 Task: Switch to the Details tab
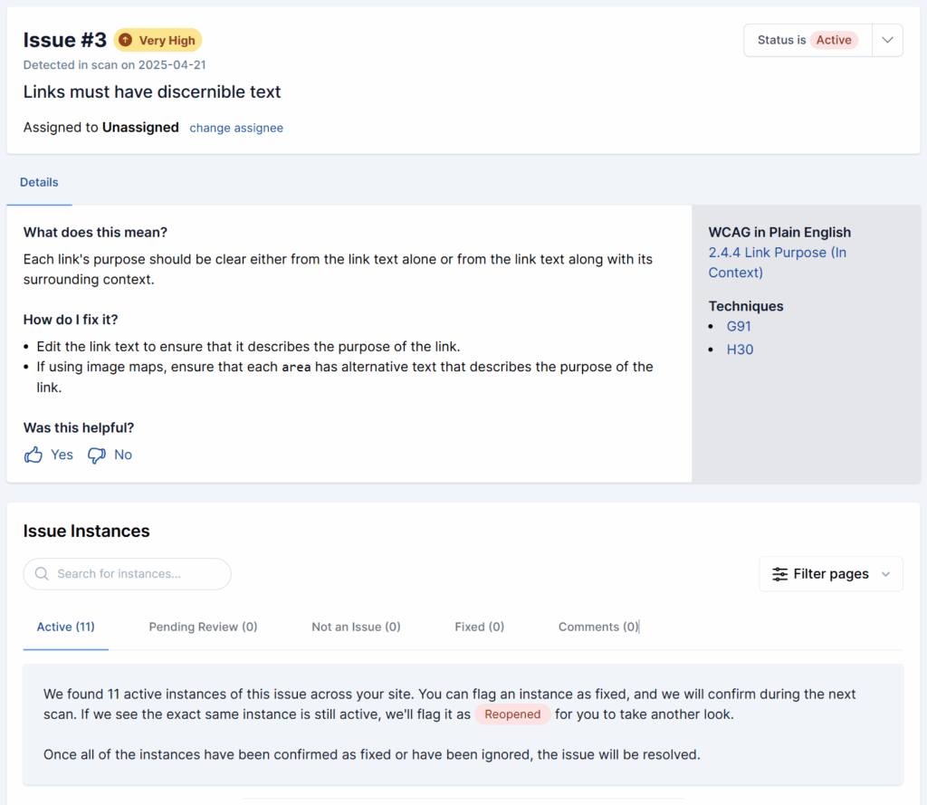(x=39, y=182)
